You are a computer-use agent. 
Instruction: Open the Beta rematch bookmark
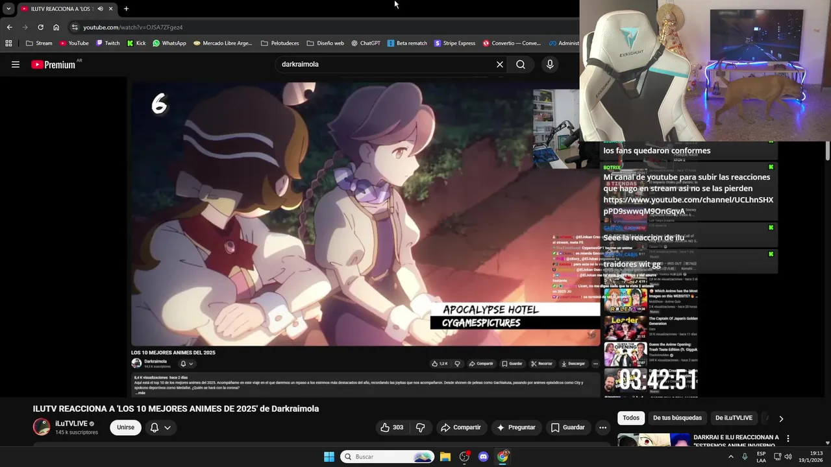click(407, 43)
